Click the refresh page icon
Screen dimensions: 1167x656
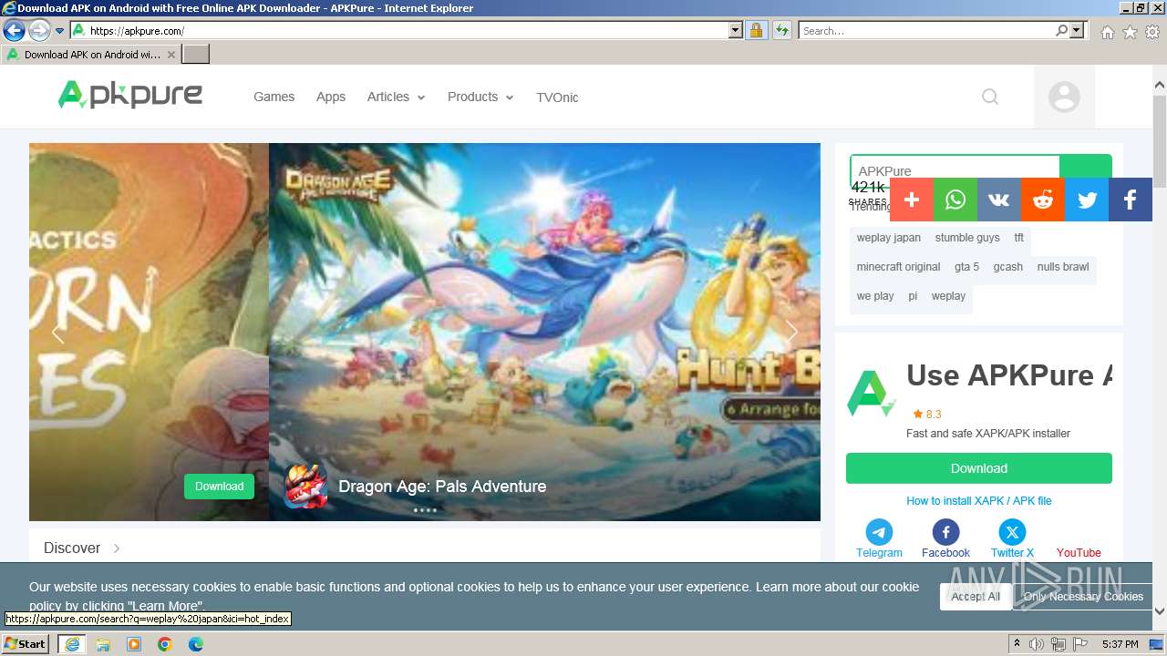[781, 31]
